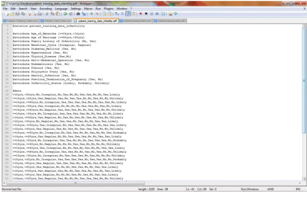Click the 'ANSI' encoding status bar entry
The image size is (307, 197).
270,189
